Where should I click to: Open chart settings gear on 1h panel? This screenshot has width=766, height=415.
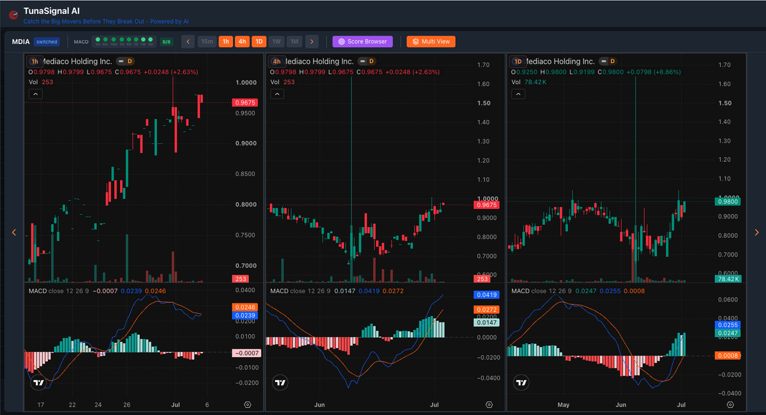248,405
